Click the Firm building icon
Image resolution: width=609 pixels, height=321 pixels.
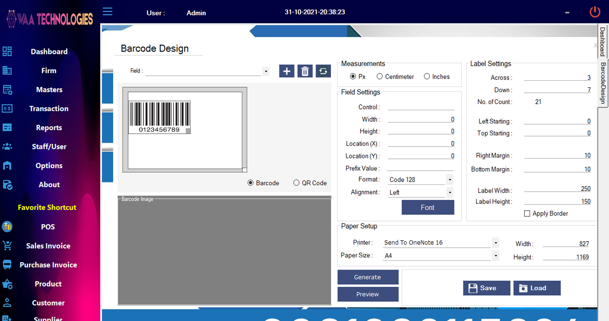point(7,71)
